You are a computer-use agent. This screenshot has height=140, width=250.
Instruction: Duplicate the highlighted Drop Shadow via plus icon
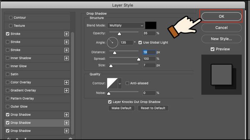click(66, 123)
